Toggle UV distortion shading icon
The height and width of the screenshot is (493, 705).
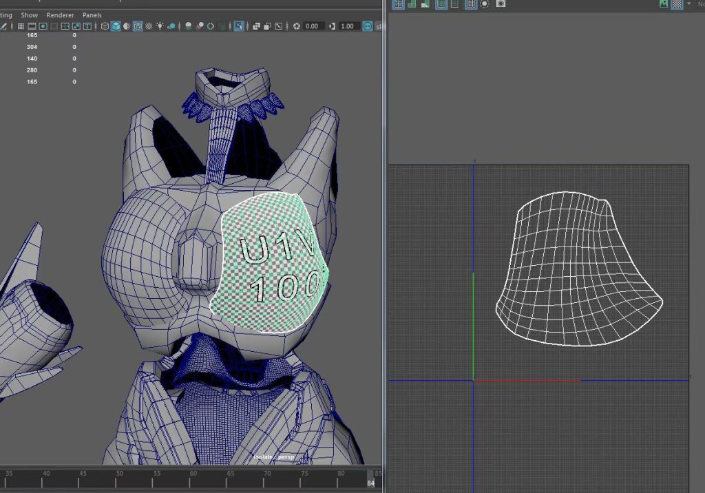click(x=425, y=4)
